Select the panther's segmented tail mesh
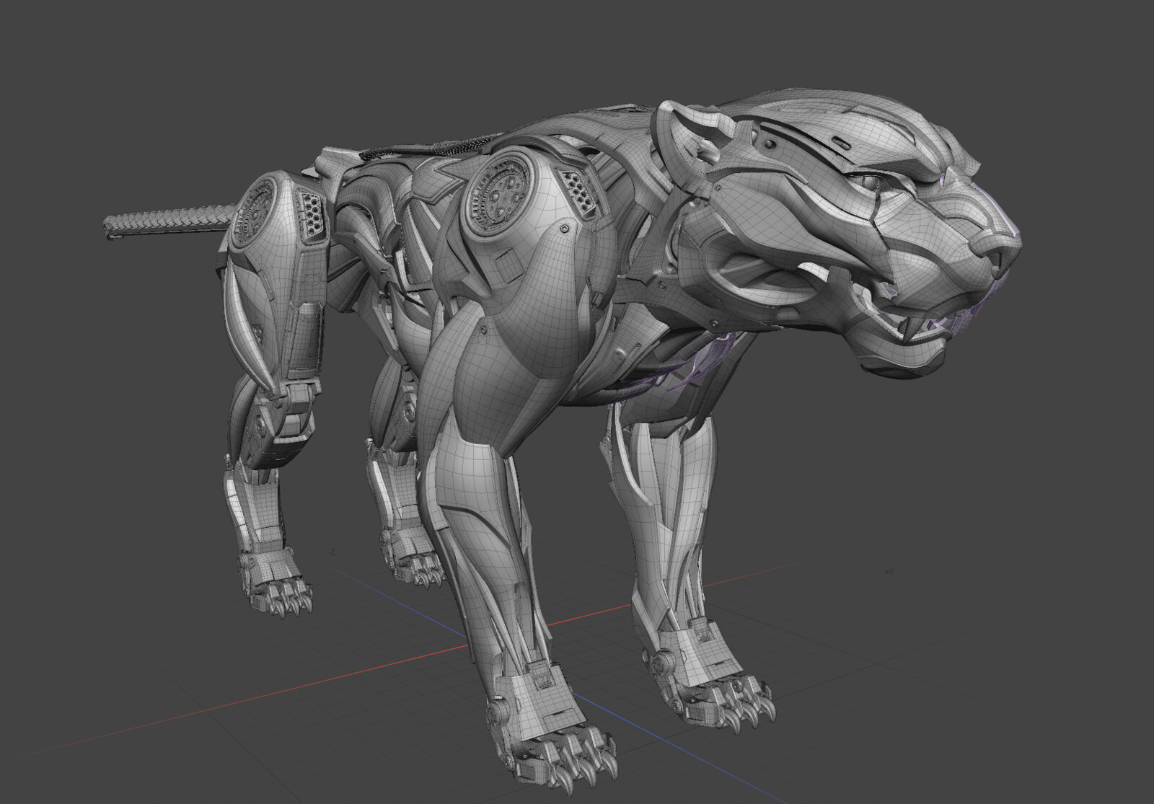The image size is (1154, 804). pos(170,220)
